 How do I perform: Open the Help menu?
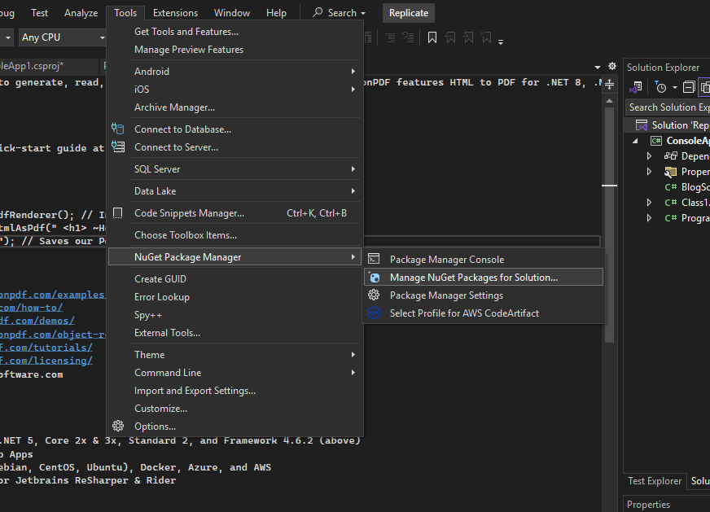[276, 13]
